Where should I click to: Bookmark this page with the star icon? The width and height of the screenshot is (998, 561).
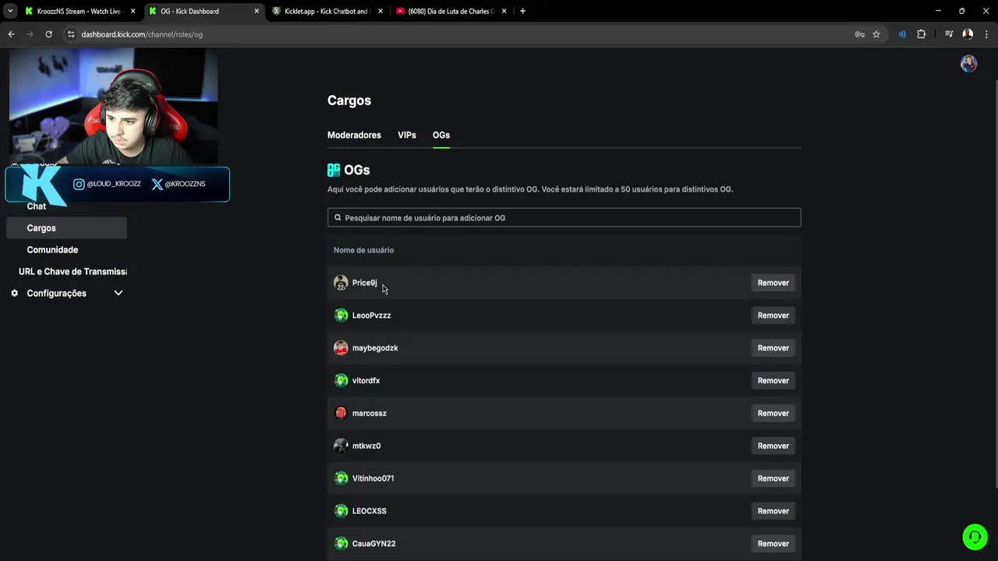click(x=876, y=34)
